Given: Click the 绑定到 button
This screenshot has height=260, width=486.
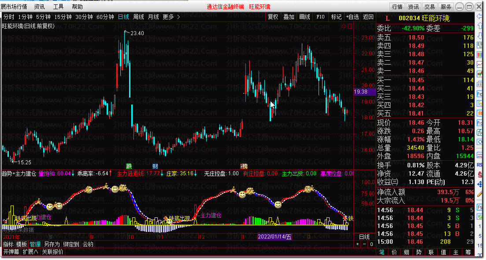Looking at the screenshot, I should tap(71, 244).
